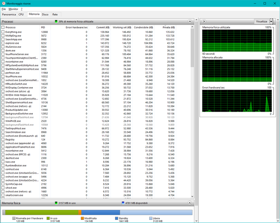Check the perfmon.exe checkbox
This screenshot has width=280, height=223.
tap(3, 73)
